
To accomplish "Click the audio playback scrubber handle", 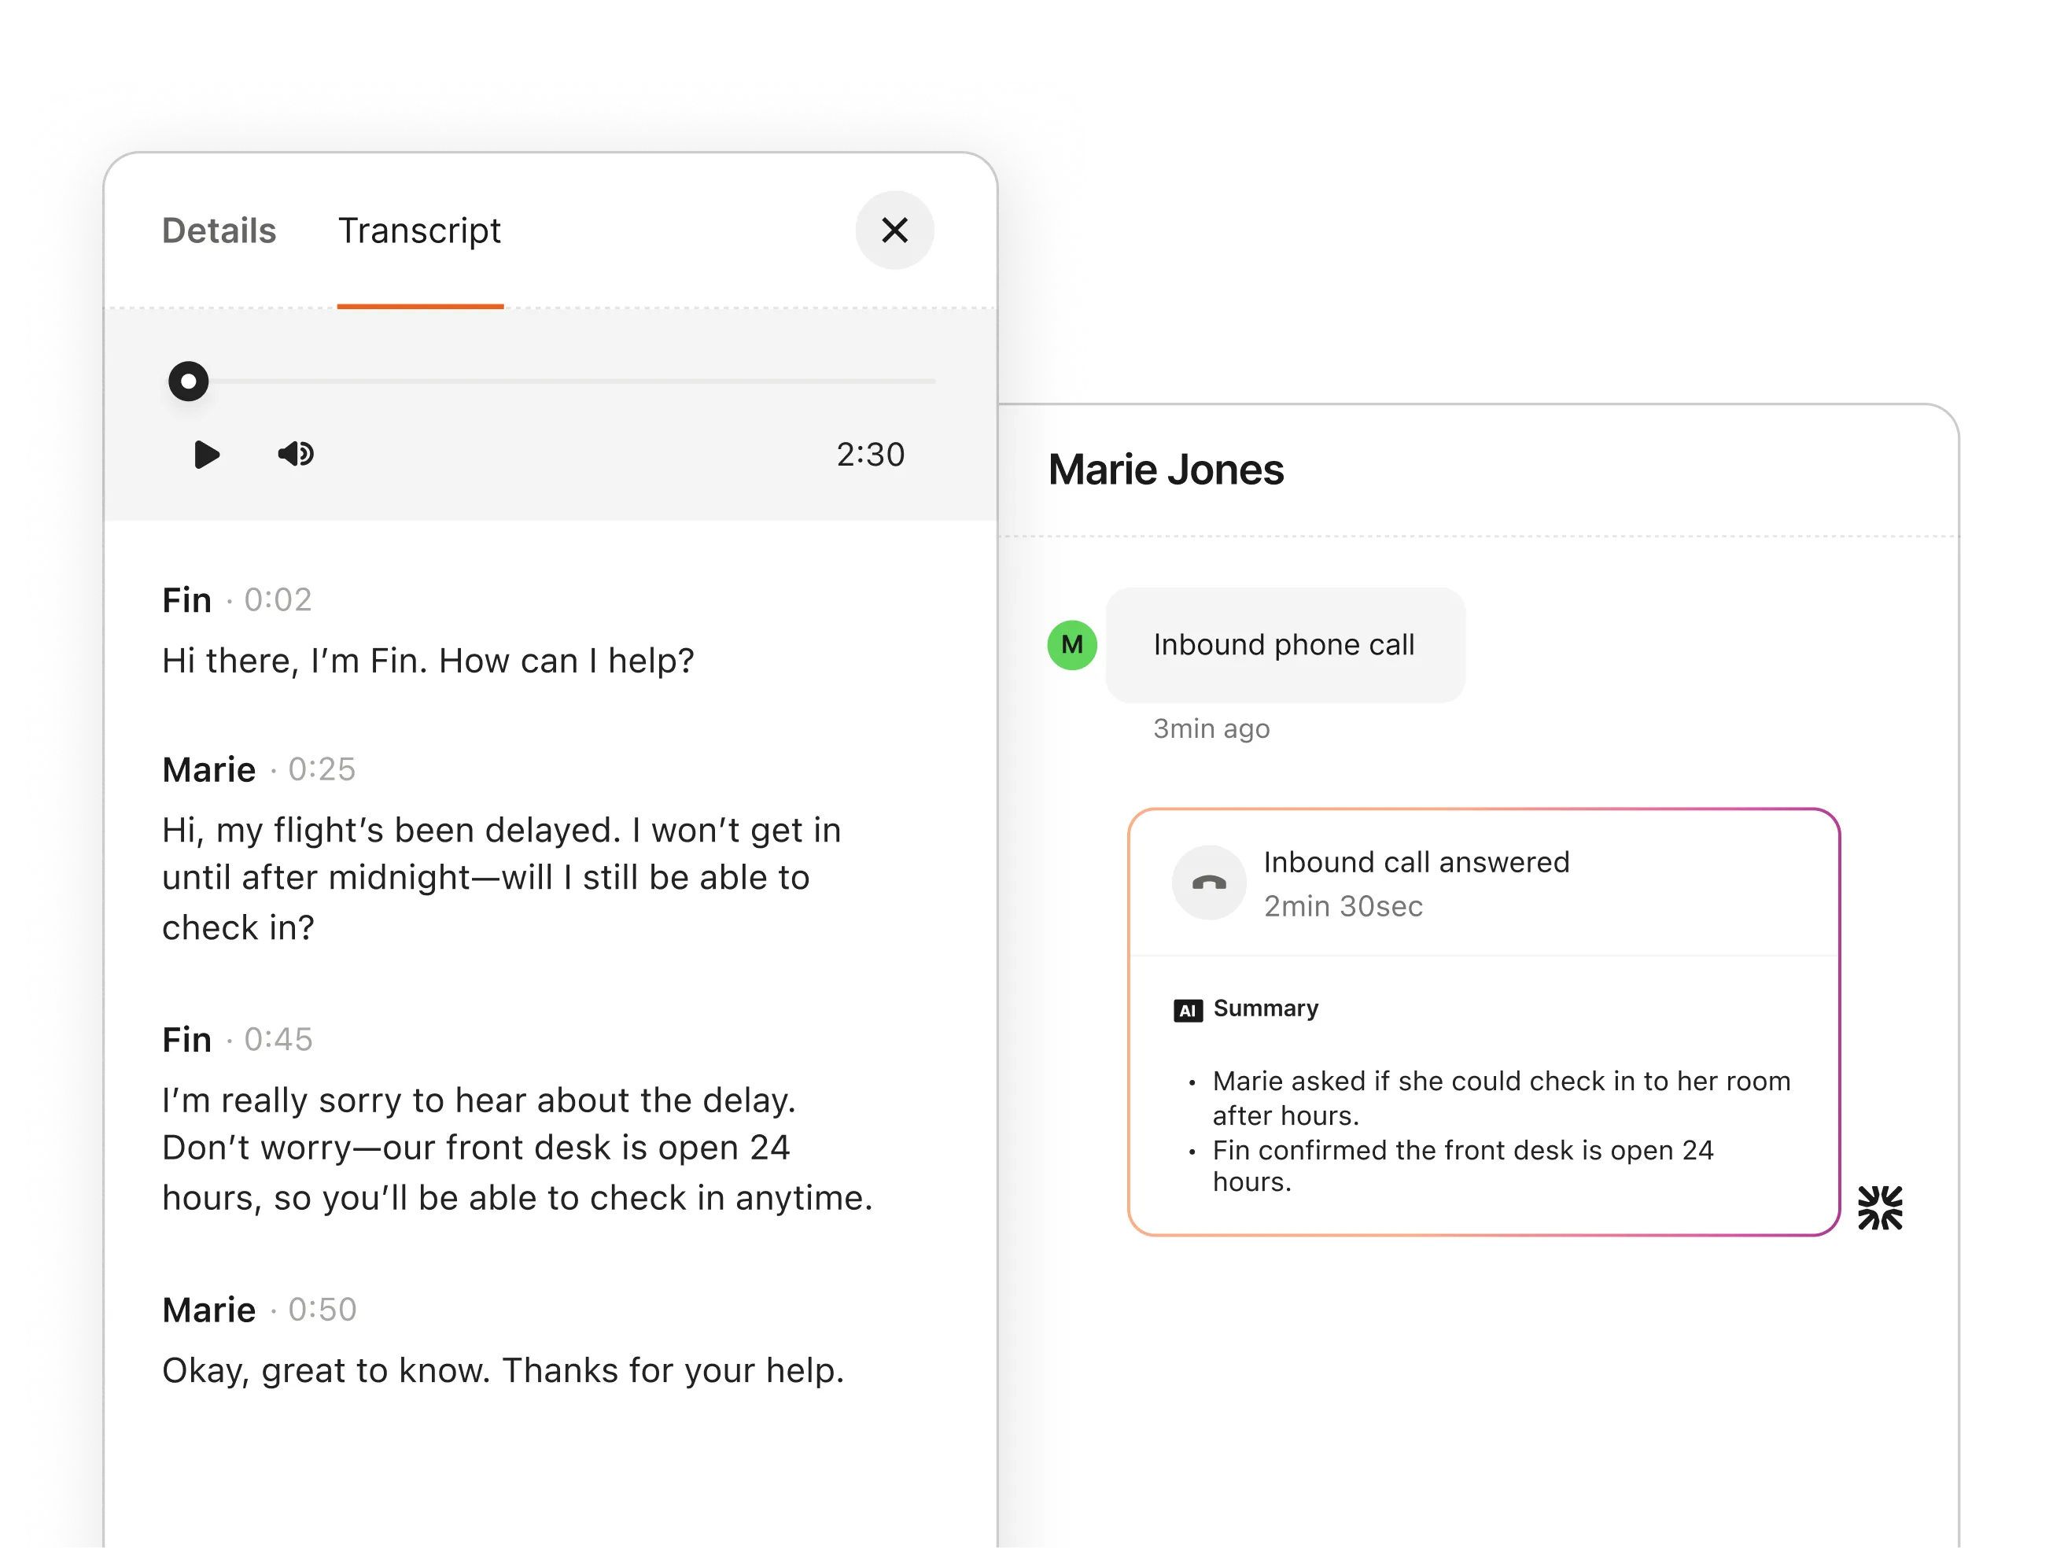I will click(x=189, y=381).
